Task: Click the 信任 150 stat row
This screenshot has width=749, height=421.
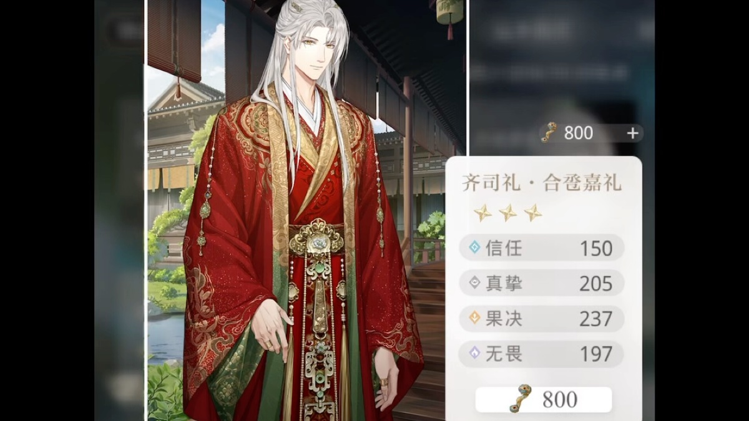Action: [x=542, y=248]
